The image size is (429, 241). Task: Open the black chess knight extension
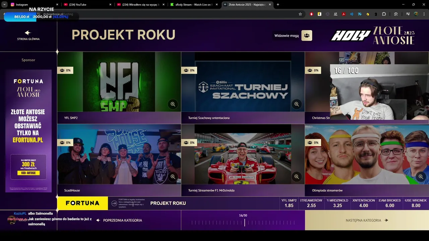pos(376,14)
